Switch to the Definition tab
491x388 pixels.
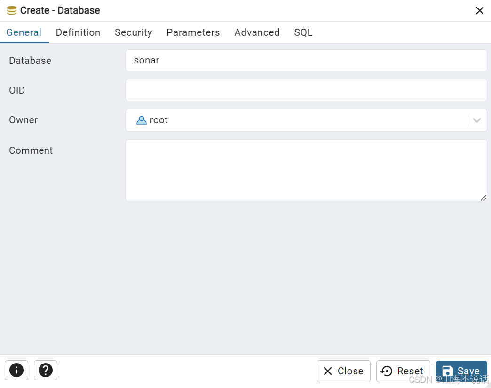coord(78,32)
